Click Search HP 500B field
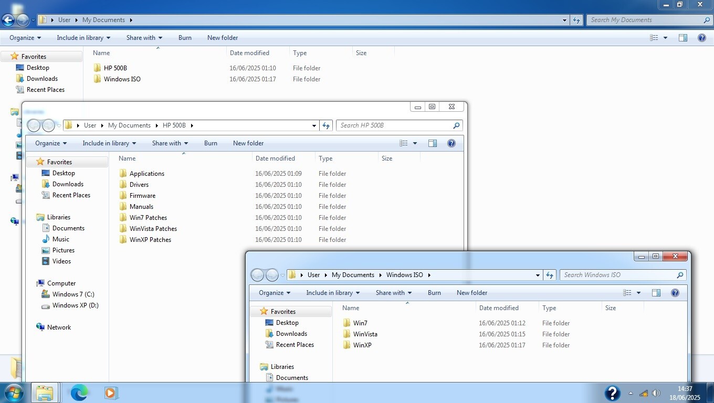The width and height of the screenshot is (714, 403). (399, 125)
